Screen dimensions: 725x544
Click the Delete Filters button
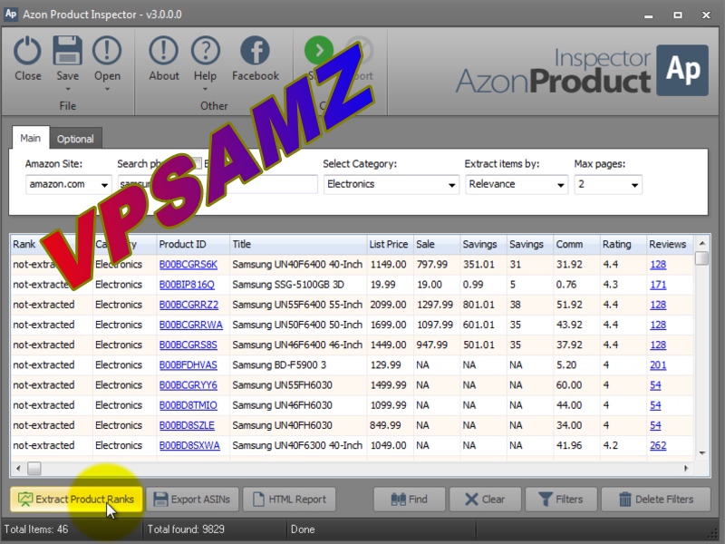click(x=655, y=500)
